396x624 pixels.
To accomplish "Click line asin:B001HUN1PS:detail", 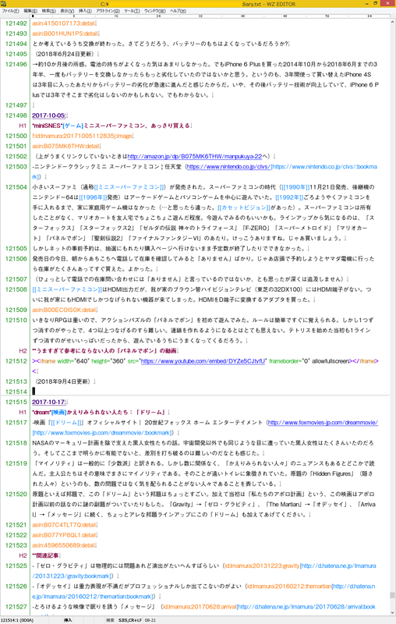I will coord(65,34).
